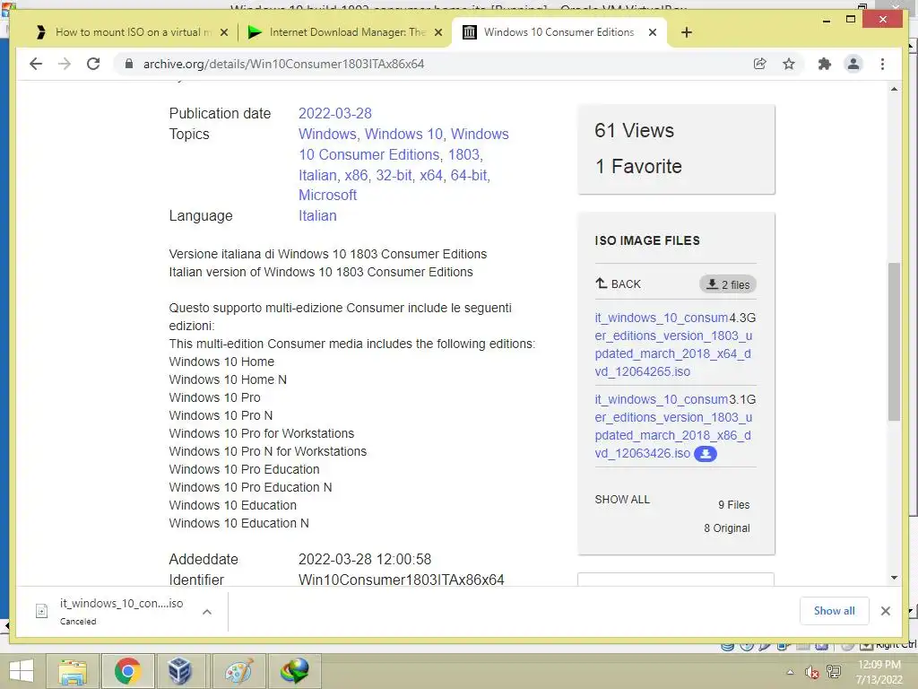The image size is (918, 689).
Task: Open the Italian language link
Action: point(317,215)
